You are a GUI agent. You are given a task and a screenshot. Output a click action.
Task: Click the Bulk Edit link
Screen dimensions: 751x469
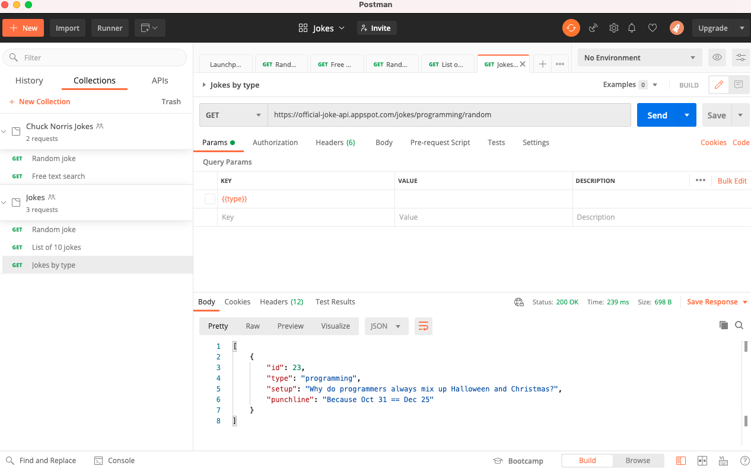click(732, 181)
